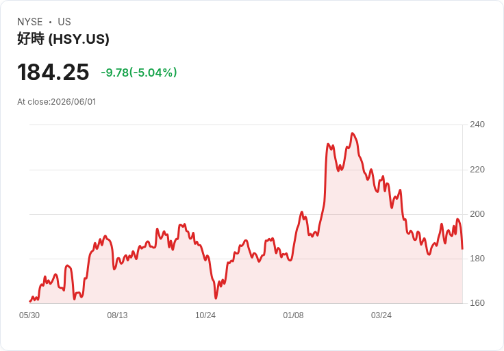Click the 08/13 date label on x-axis
The image size is (504, 351).
click(x=117, y=315)
